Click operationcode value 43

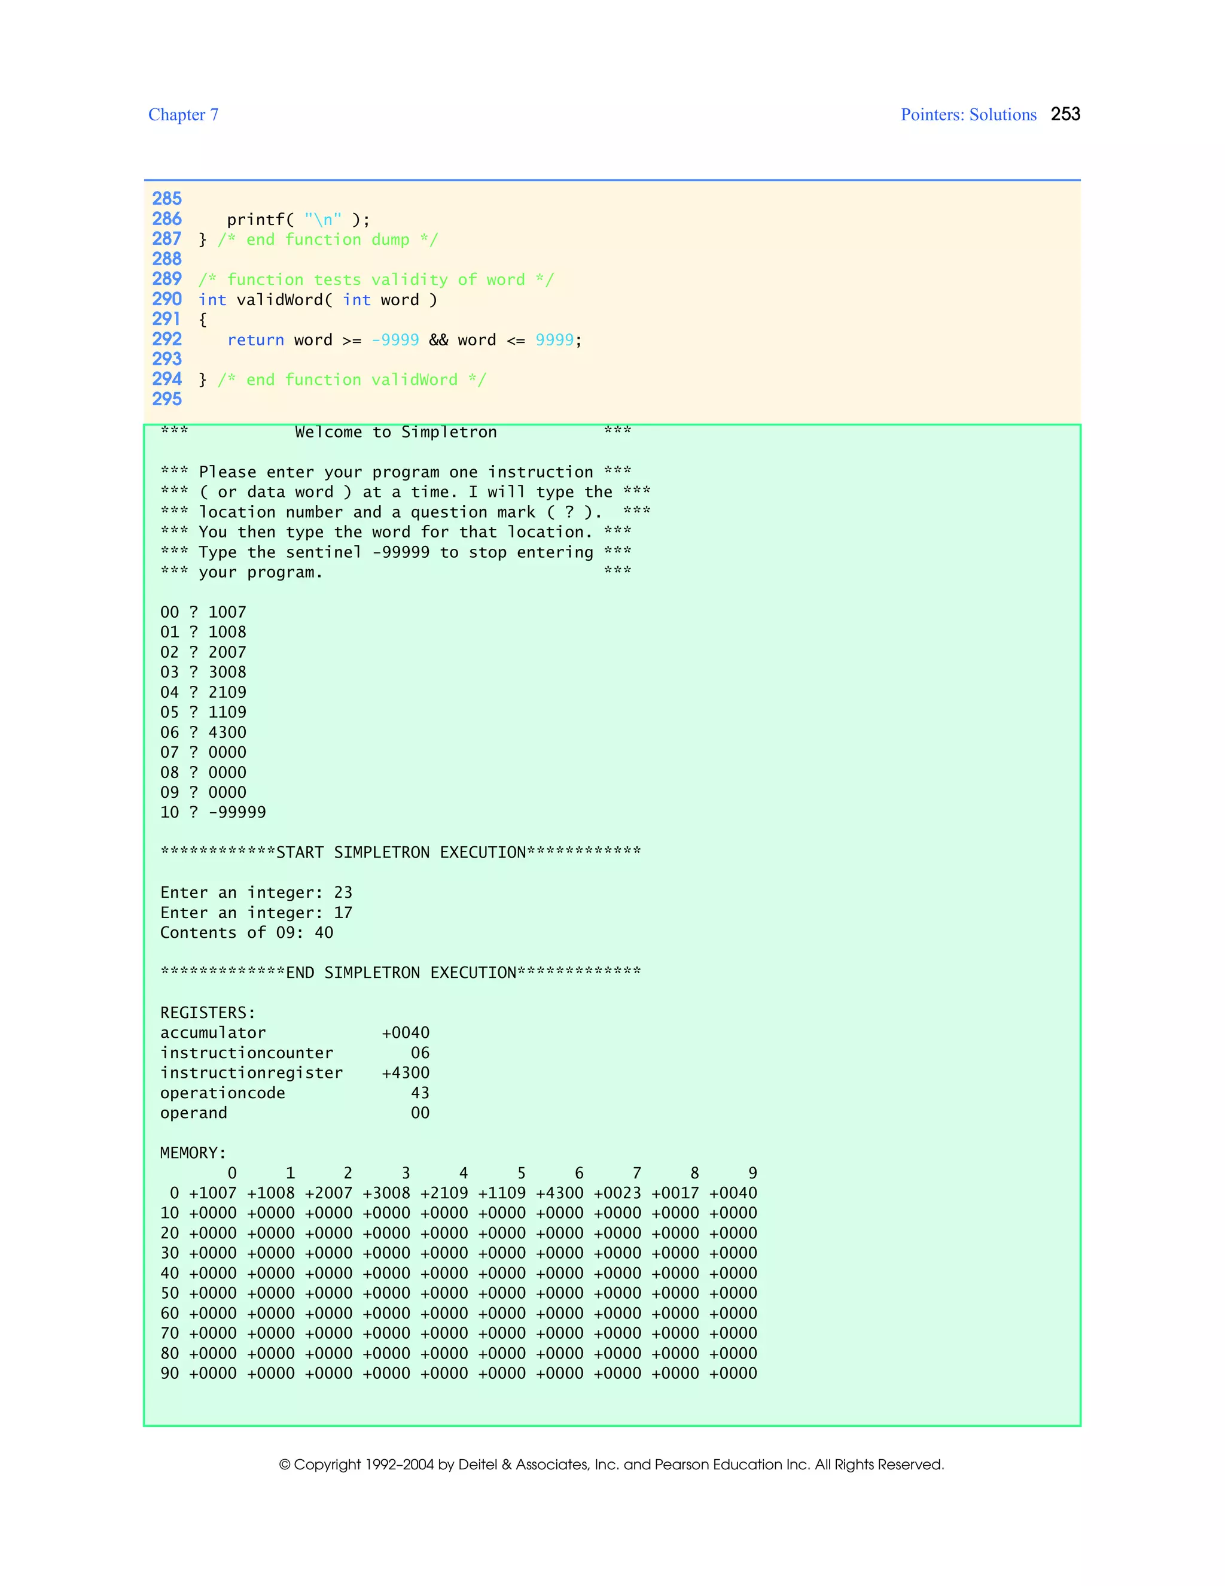420,1093
